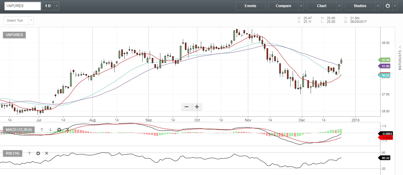Open the Studies dropdown arrow
The width and height of the screenshot is (403, 175).
tap(378, 6)
